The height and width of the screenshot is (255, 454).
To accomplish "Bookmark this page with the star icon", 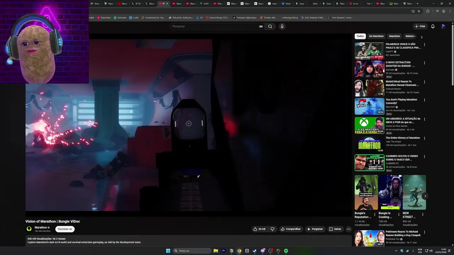I will click(419, 11).
